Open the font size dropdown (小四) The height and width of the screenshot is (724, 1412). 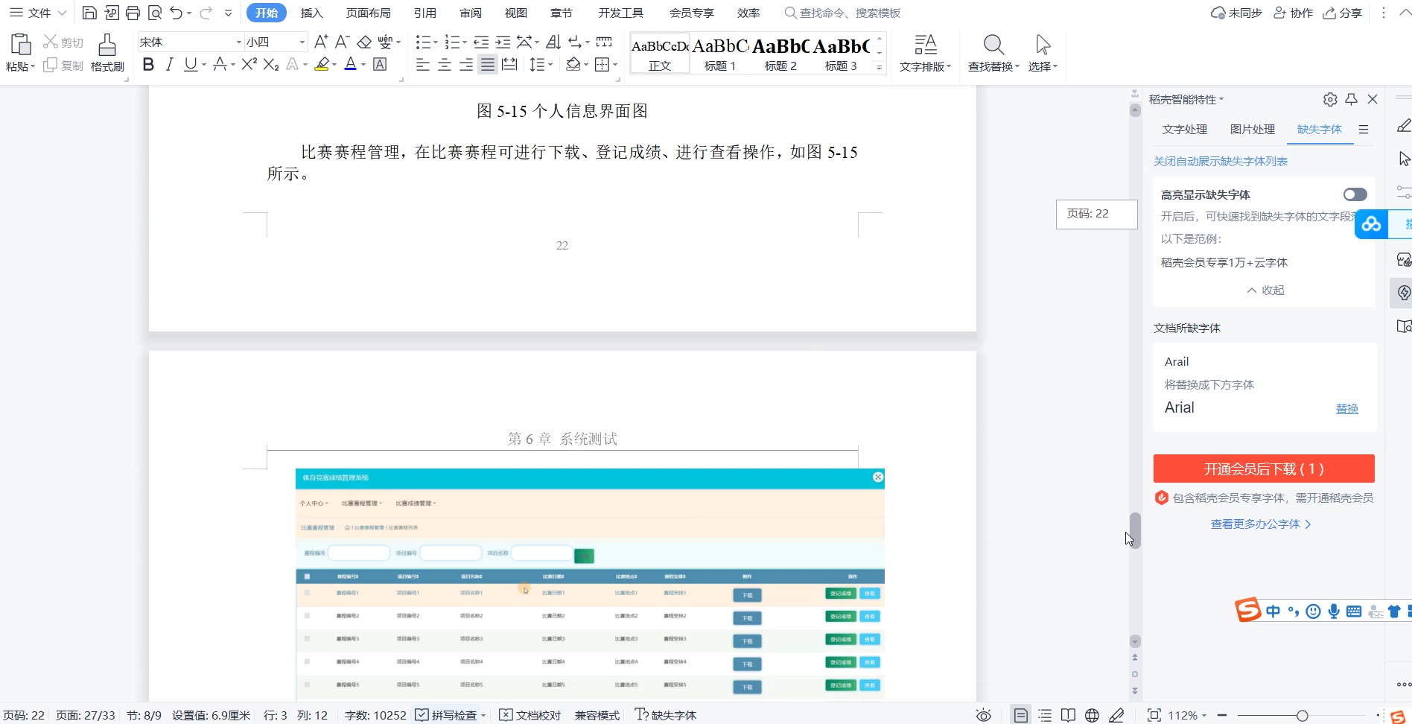tap(302, 42)
